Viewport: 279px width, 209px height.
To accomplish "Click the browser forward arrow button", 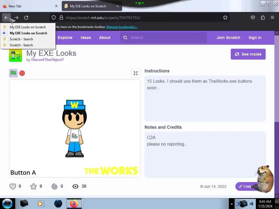I will coord(16,18).
